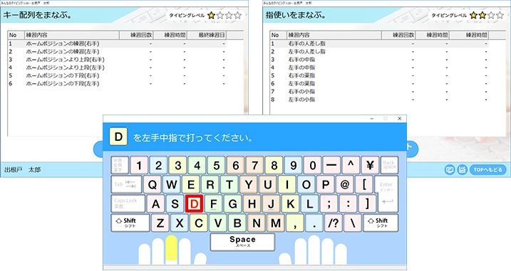Click the P key on keyboard
The width and height of the screenshot is (511, 271).
pyautogui.click(x=326, y=184)
